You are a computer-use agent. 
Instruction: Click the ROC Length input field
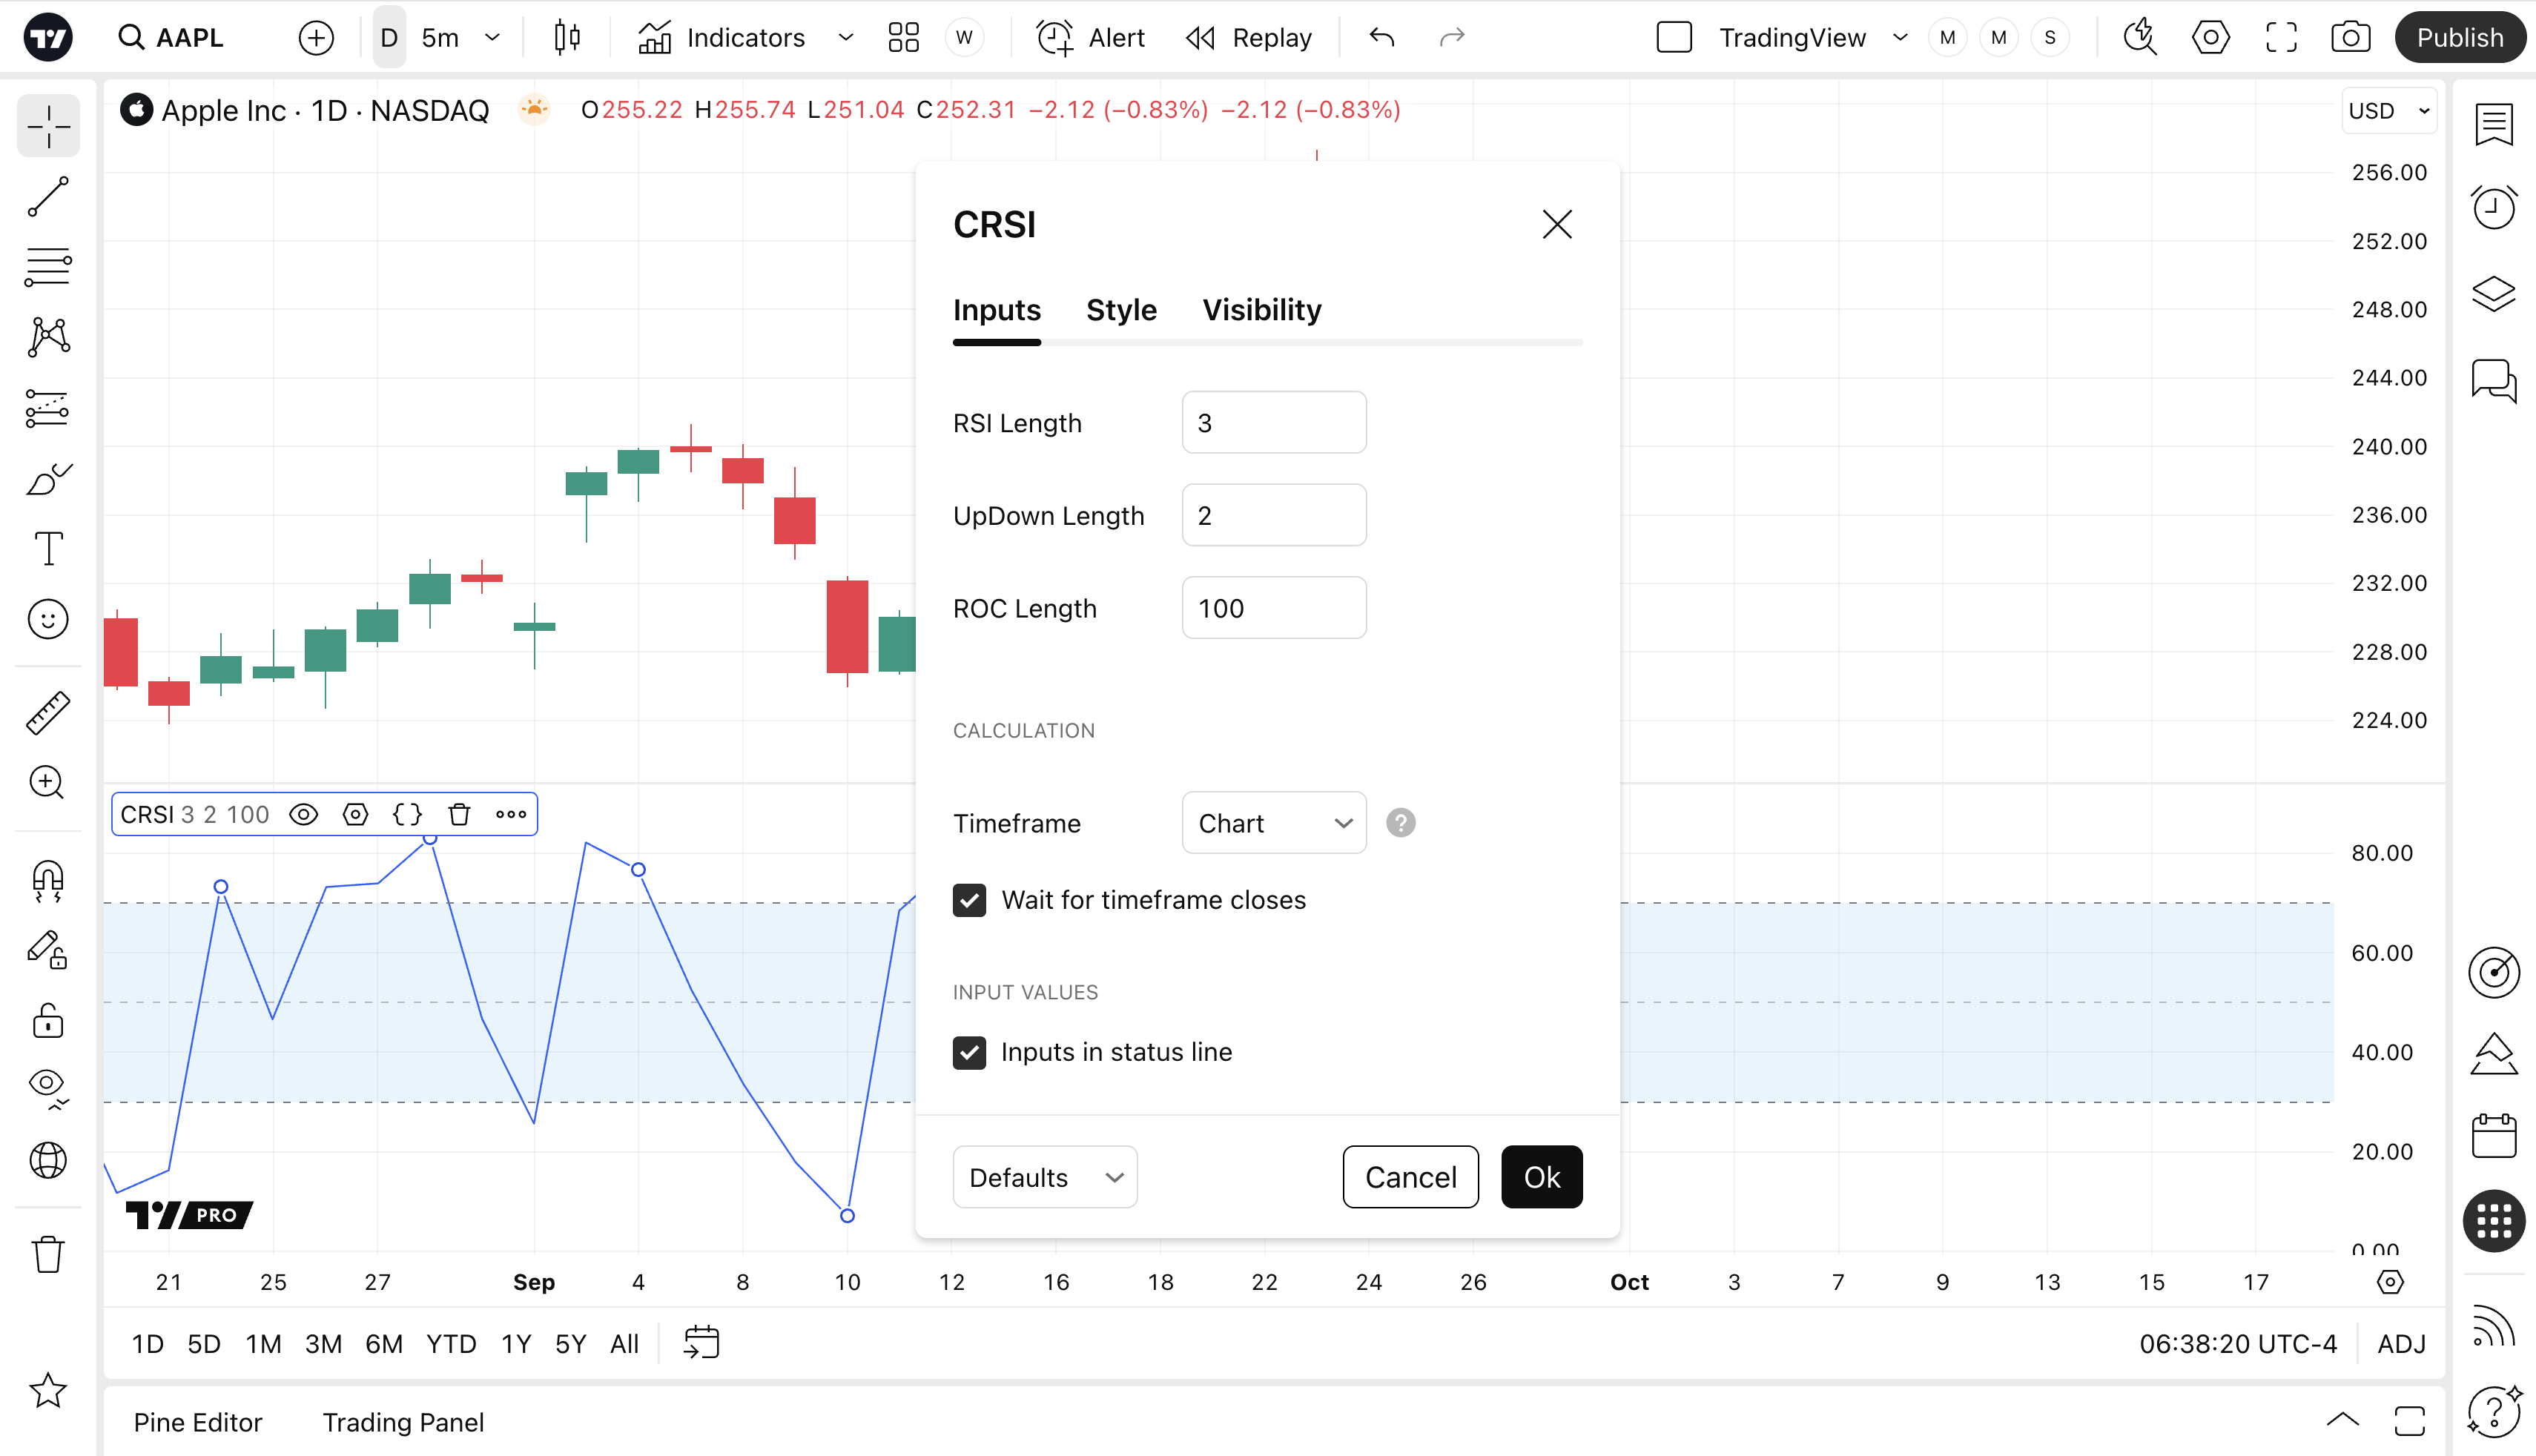click(x=1273, y=608)
